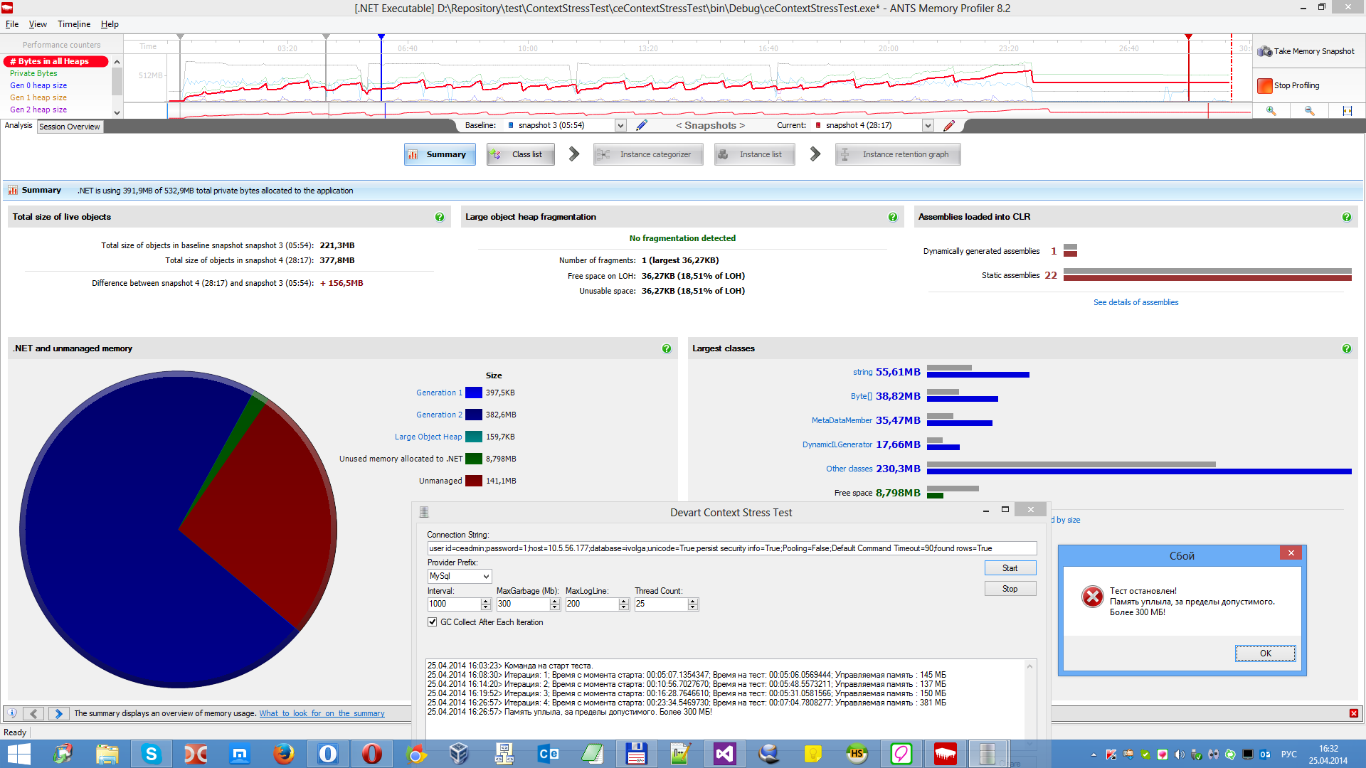Open Baseline snapshot dropdown
The width and height of the screenshot is (1366, 768).
(620, 125)
